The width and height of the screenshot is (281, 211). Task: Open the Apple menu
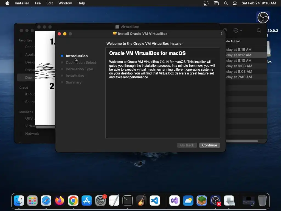[7, 3]
